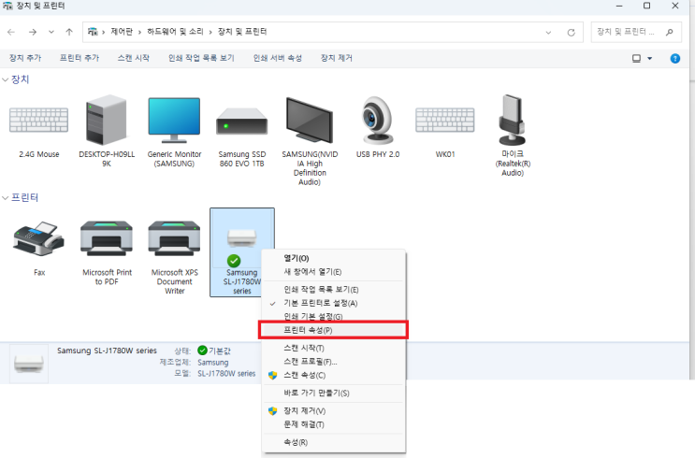
Task: Choose 장치 제거(V) in context menu
Action: tap(333, 411)
